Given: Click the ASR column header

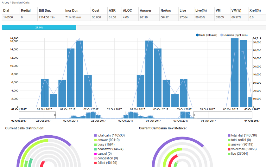Looking at the screenshot, I should (115, 10).
